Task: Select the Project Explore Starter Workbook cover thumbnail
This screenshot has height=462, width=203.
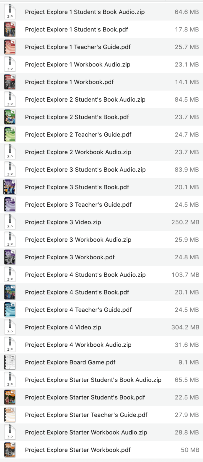Action: pyautogui.click(x=10, y=450)
